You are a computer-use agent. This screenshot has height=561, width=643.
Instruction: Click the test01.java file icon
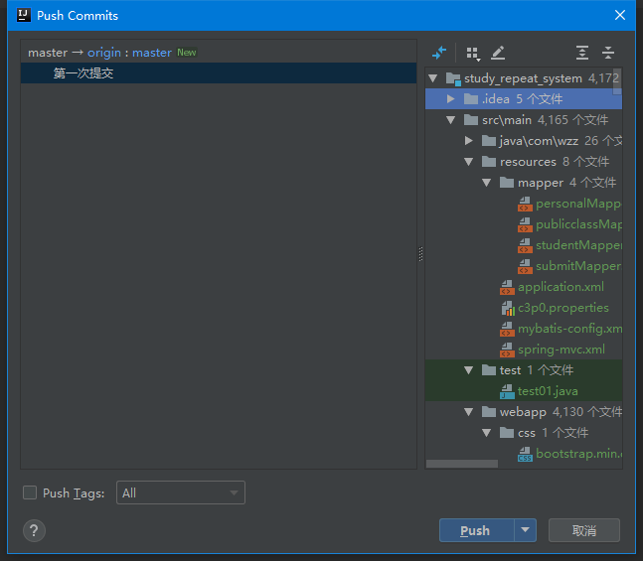tap(507, 392)
